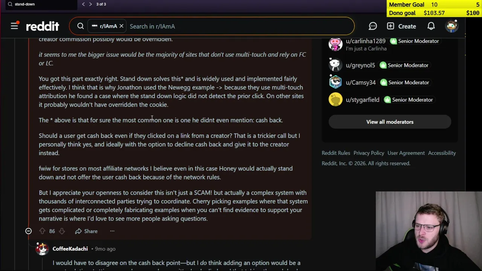Screen dimensions: 482x271
Task: Click View all moderators
Action: pyautogui.click(x=390, y=122)
